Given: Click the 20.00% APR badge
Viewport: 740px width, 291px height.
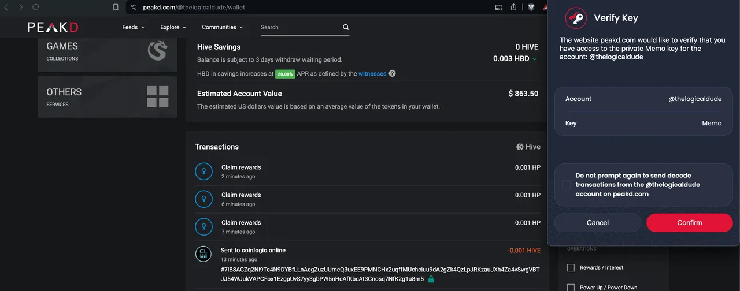Looking at the screenshot, I should coord(285,74).
